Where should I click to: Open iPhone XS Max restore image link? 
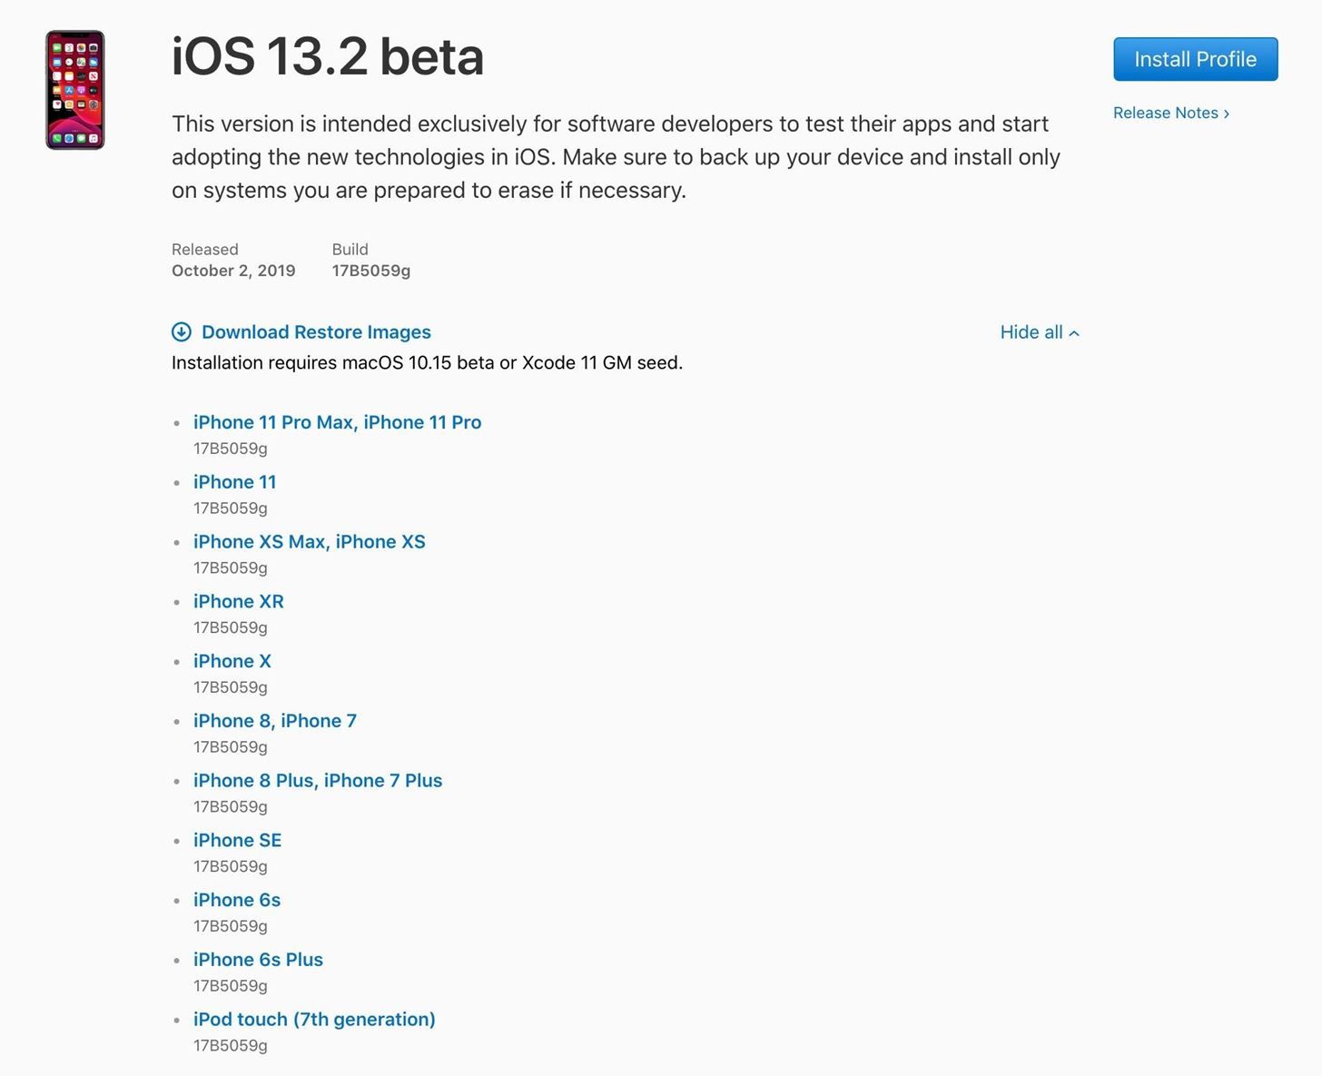pyautogui.click(x=309, y=541)
